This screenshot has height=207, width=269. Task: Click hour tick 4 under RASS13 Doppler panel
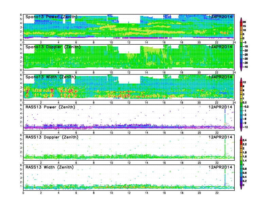(x=58, y=163)
